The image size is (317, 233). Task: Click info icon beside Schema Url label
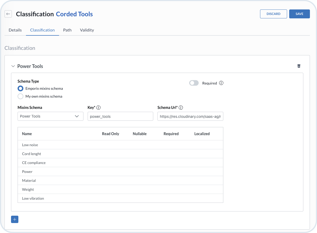181,108
